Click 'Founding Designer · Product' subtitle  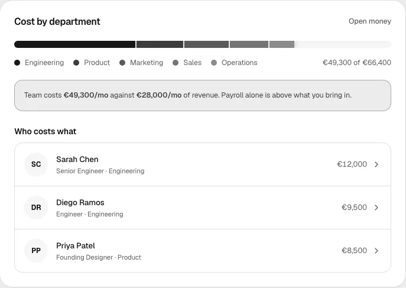pos(99,257)
